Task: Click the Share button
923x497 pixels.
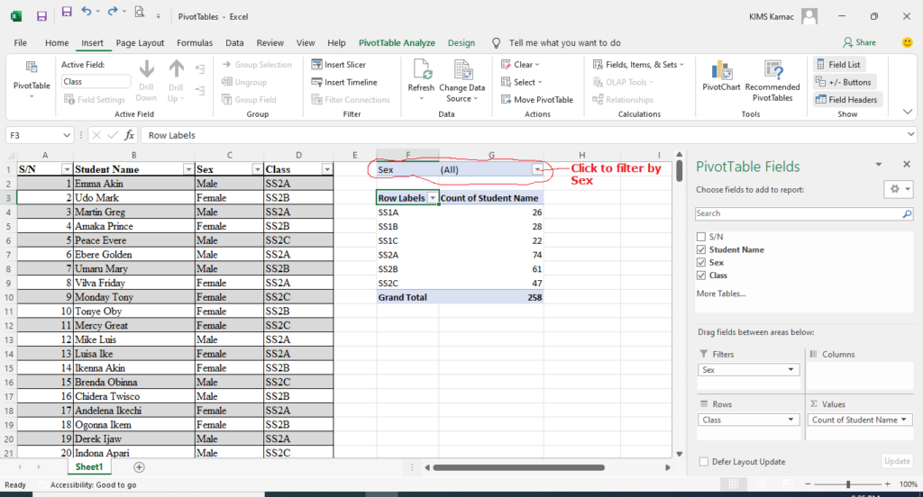Action: coord(859,42)
